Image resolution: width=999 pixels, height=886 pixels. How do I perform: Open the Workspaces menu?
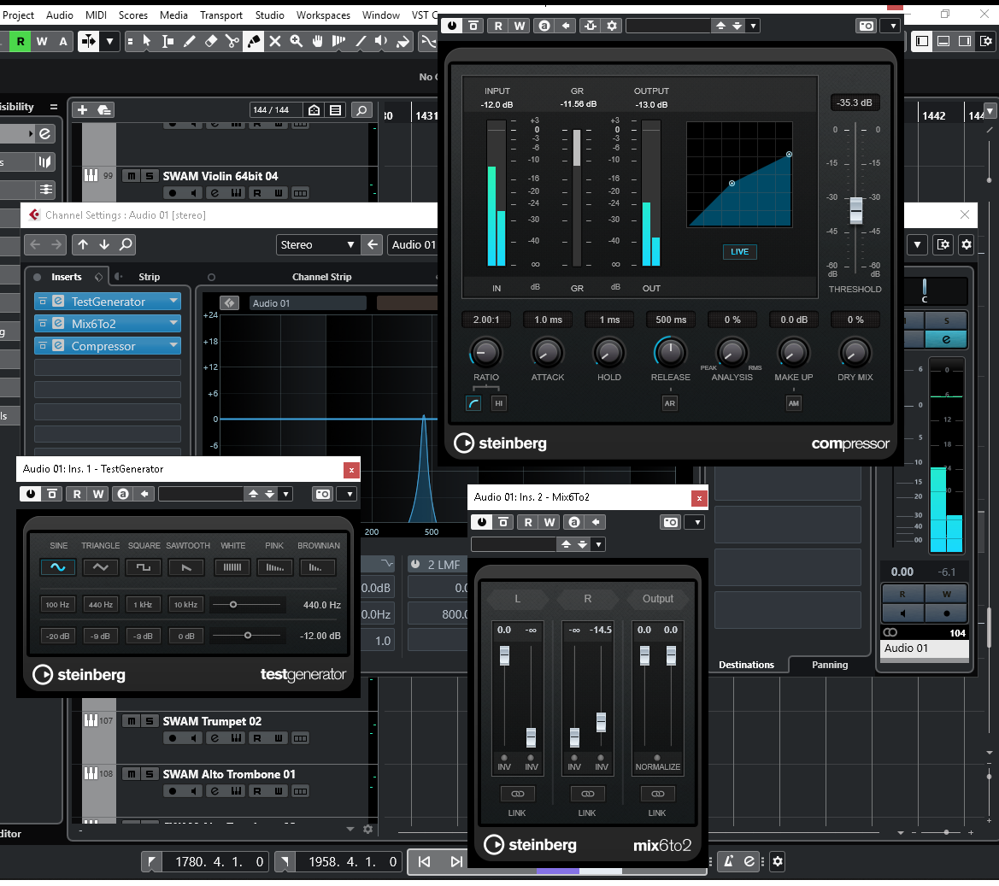[323, 15]
